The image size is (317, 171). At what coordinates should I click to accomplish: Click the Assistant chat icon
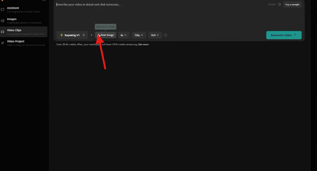[x=3, y=10]
